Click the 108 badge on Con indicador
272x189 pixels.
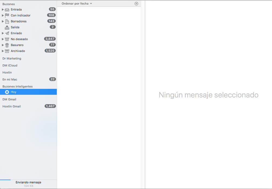[51, 15]
